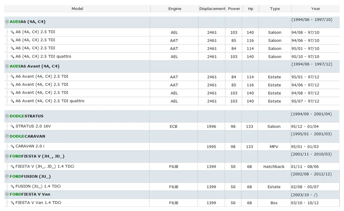
Task: Click magnifier icon for A6 Avant 114 Hp Estate
Action: point(12,76)
